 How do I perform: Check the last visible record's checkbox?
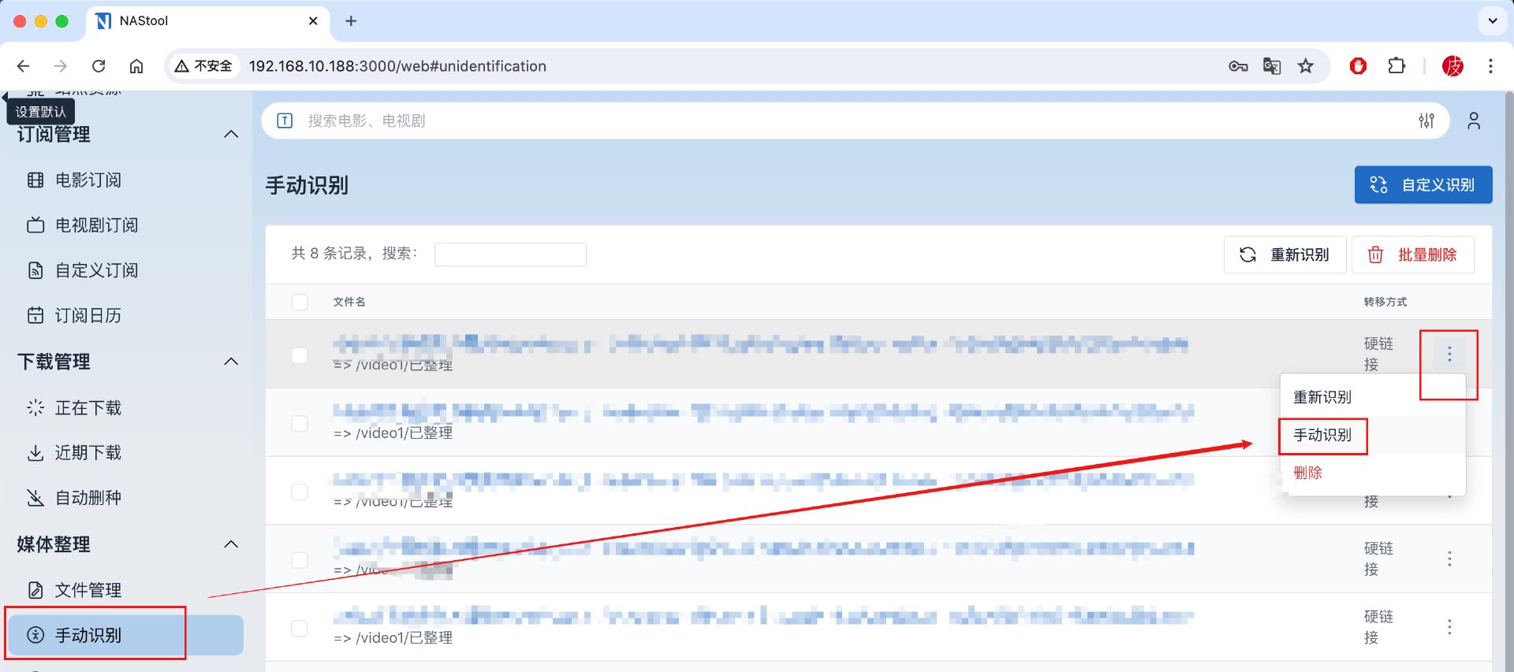(300, 629)
